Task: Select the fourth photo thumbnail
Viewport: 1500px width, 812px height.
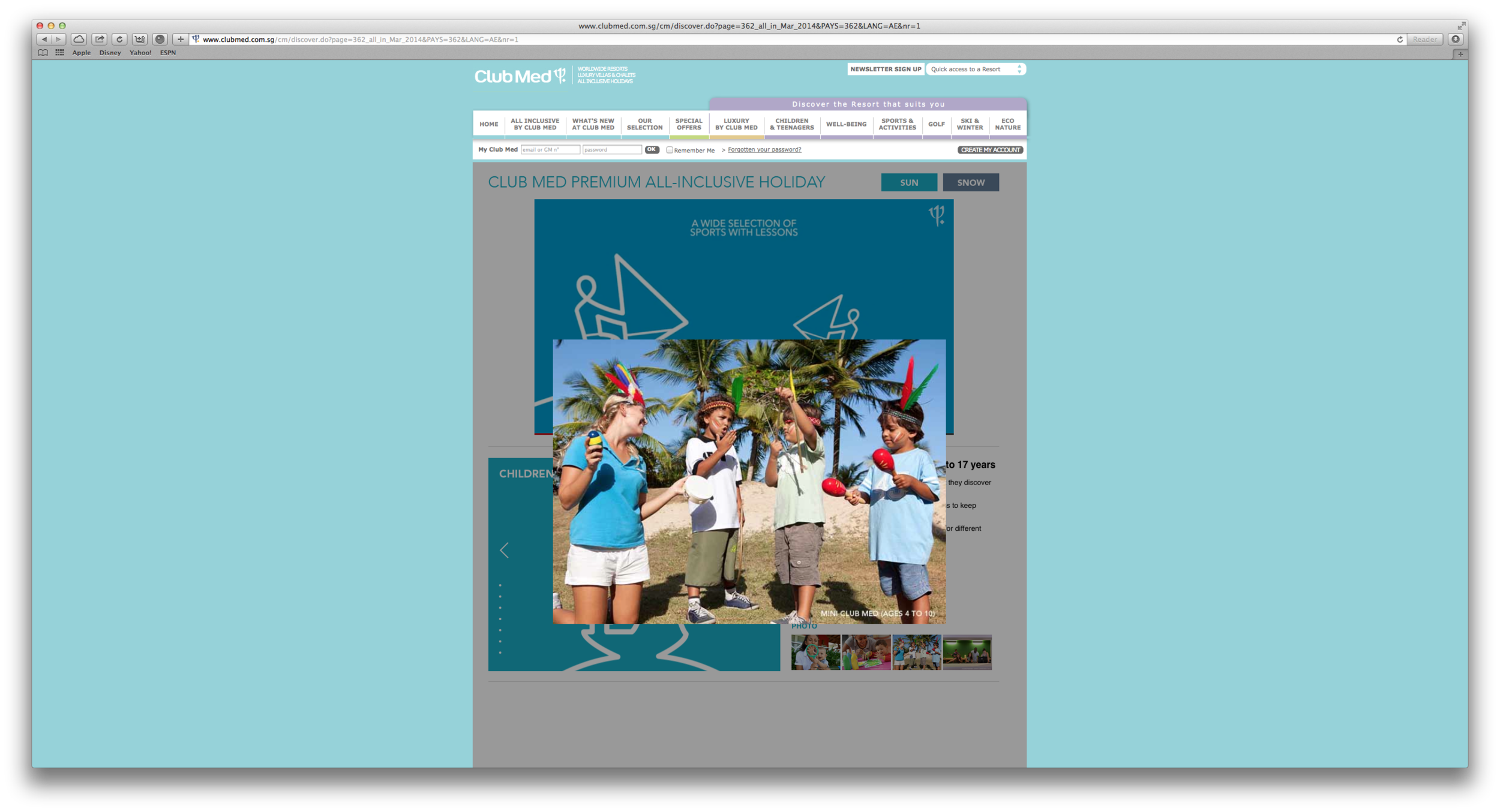Action: 967,652
